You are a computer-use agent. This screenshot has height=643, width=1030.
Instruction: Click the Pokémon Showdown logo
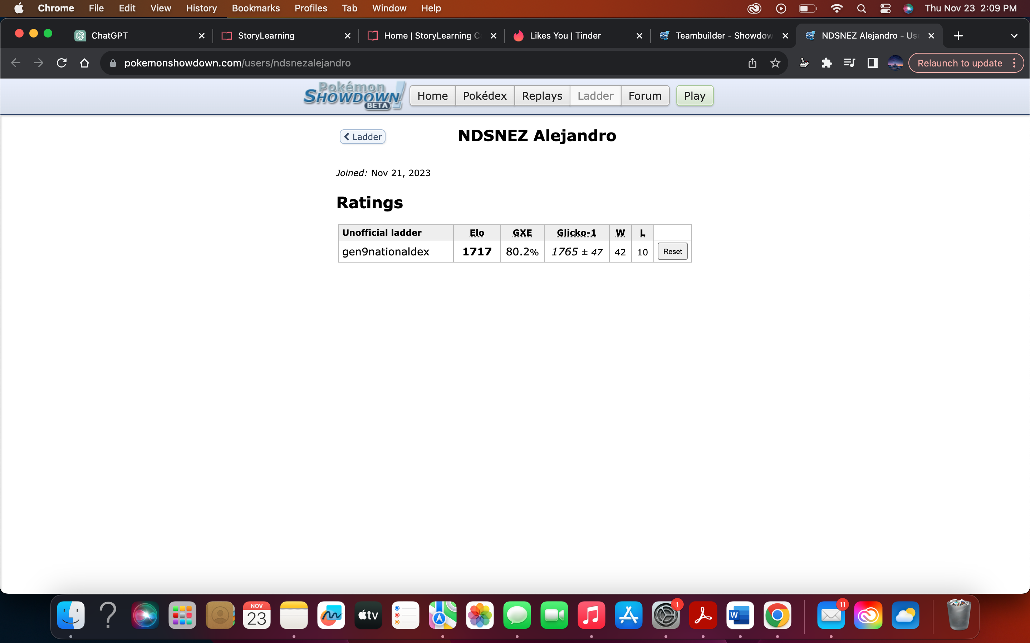354,96
